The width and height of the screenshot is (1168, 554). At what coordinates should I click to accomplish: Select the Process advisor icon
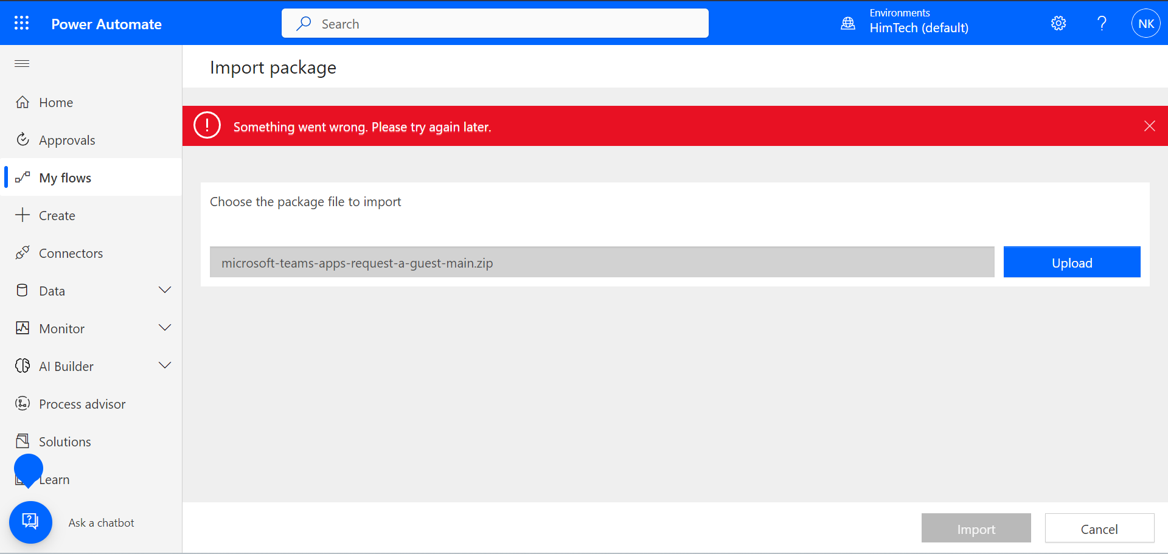click(x=23, y=403)
